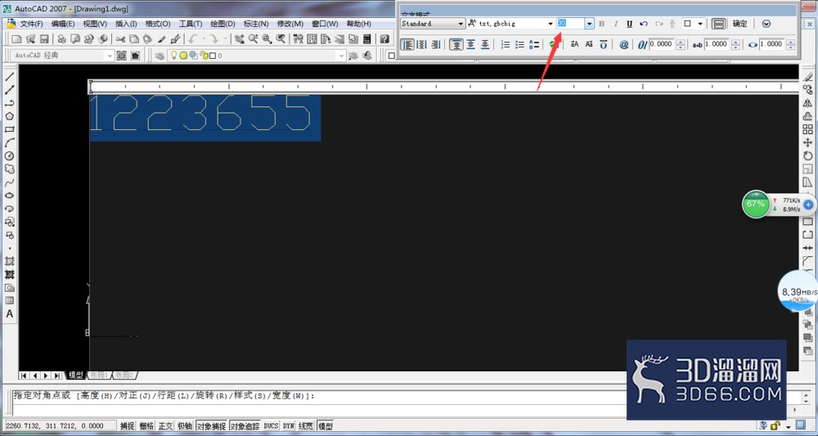Click the 模型 button in status bar
Viewport: 818px width, 436px height.
[325, 426]
